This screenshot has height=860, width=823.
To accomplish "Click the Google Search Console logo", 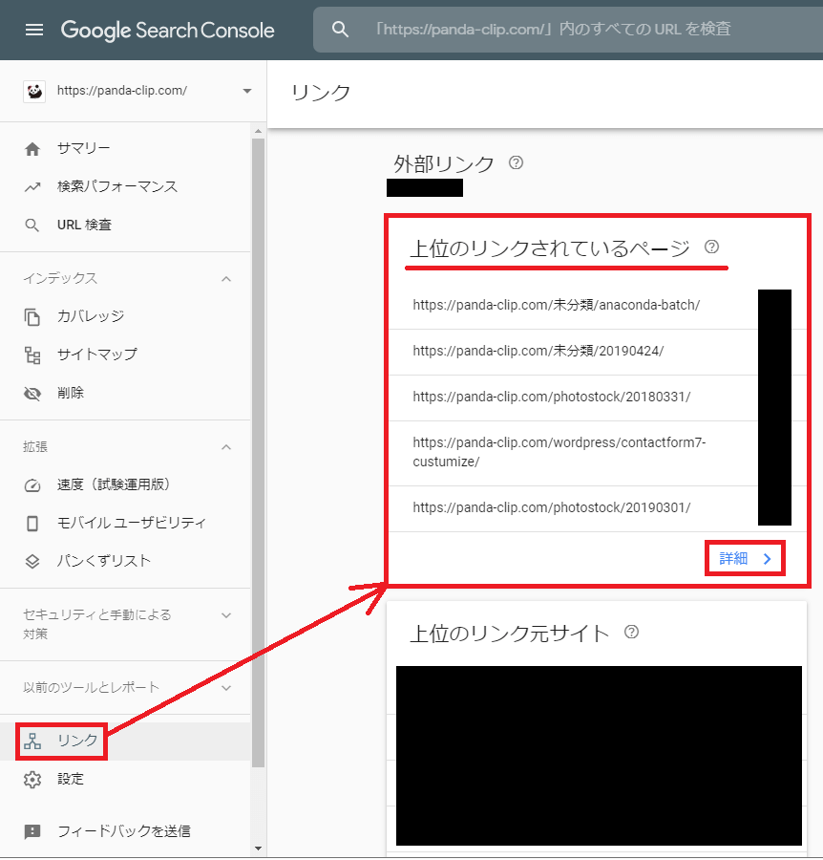I will tap(167, 31).
